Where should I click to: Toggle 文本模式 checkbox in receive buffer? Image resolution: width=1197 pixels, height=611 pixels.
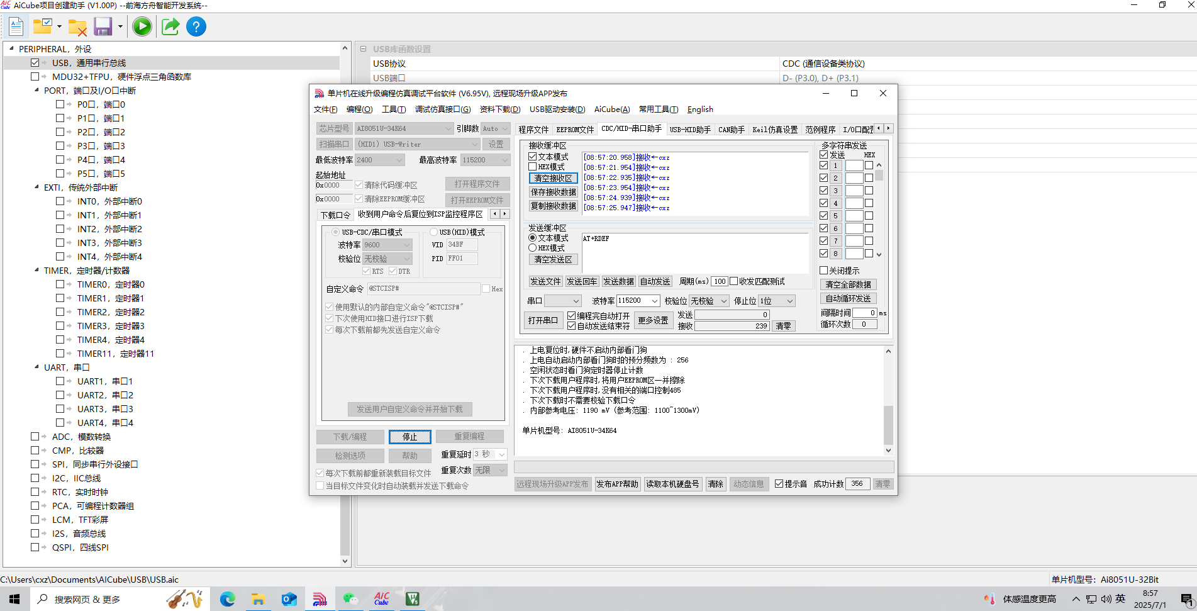(x=533, y=157)
